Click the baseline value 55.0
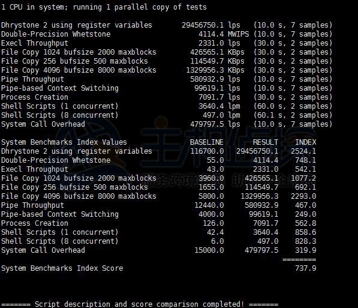 click(x=215, y=160)
